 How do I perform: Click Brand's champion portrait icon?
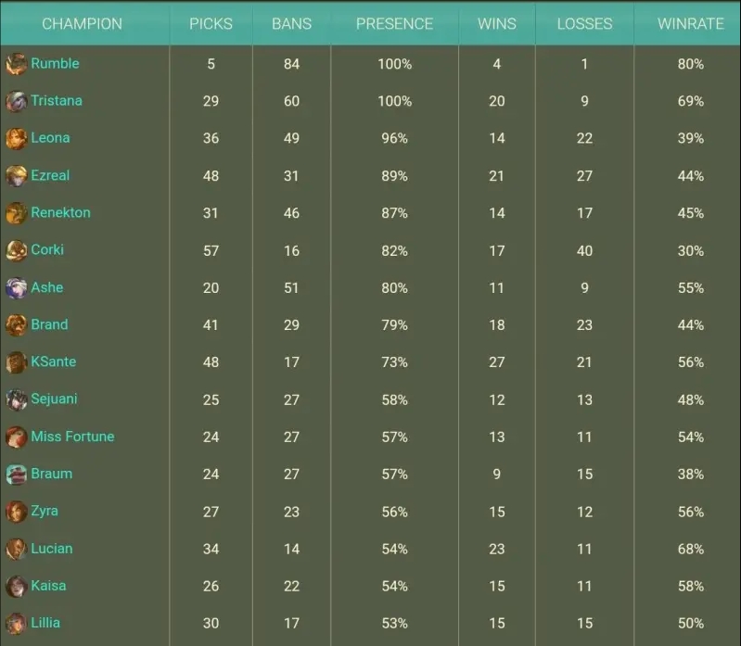click(16, 324)
